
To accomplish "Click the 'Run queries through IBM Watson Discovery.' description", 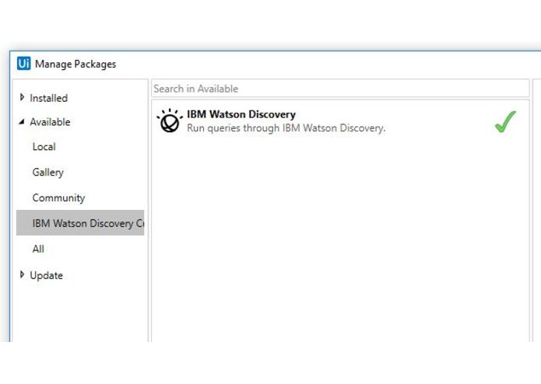I will pos(286,128).
